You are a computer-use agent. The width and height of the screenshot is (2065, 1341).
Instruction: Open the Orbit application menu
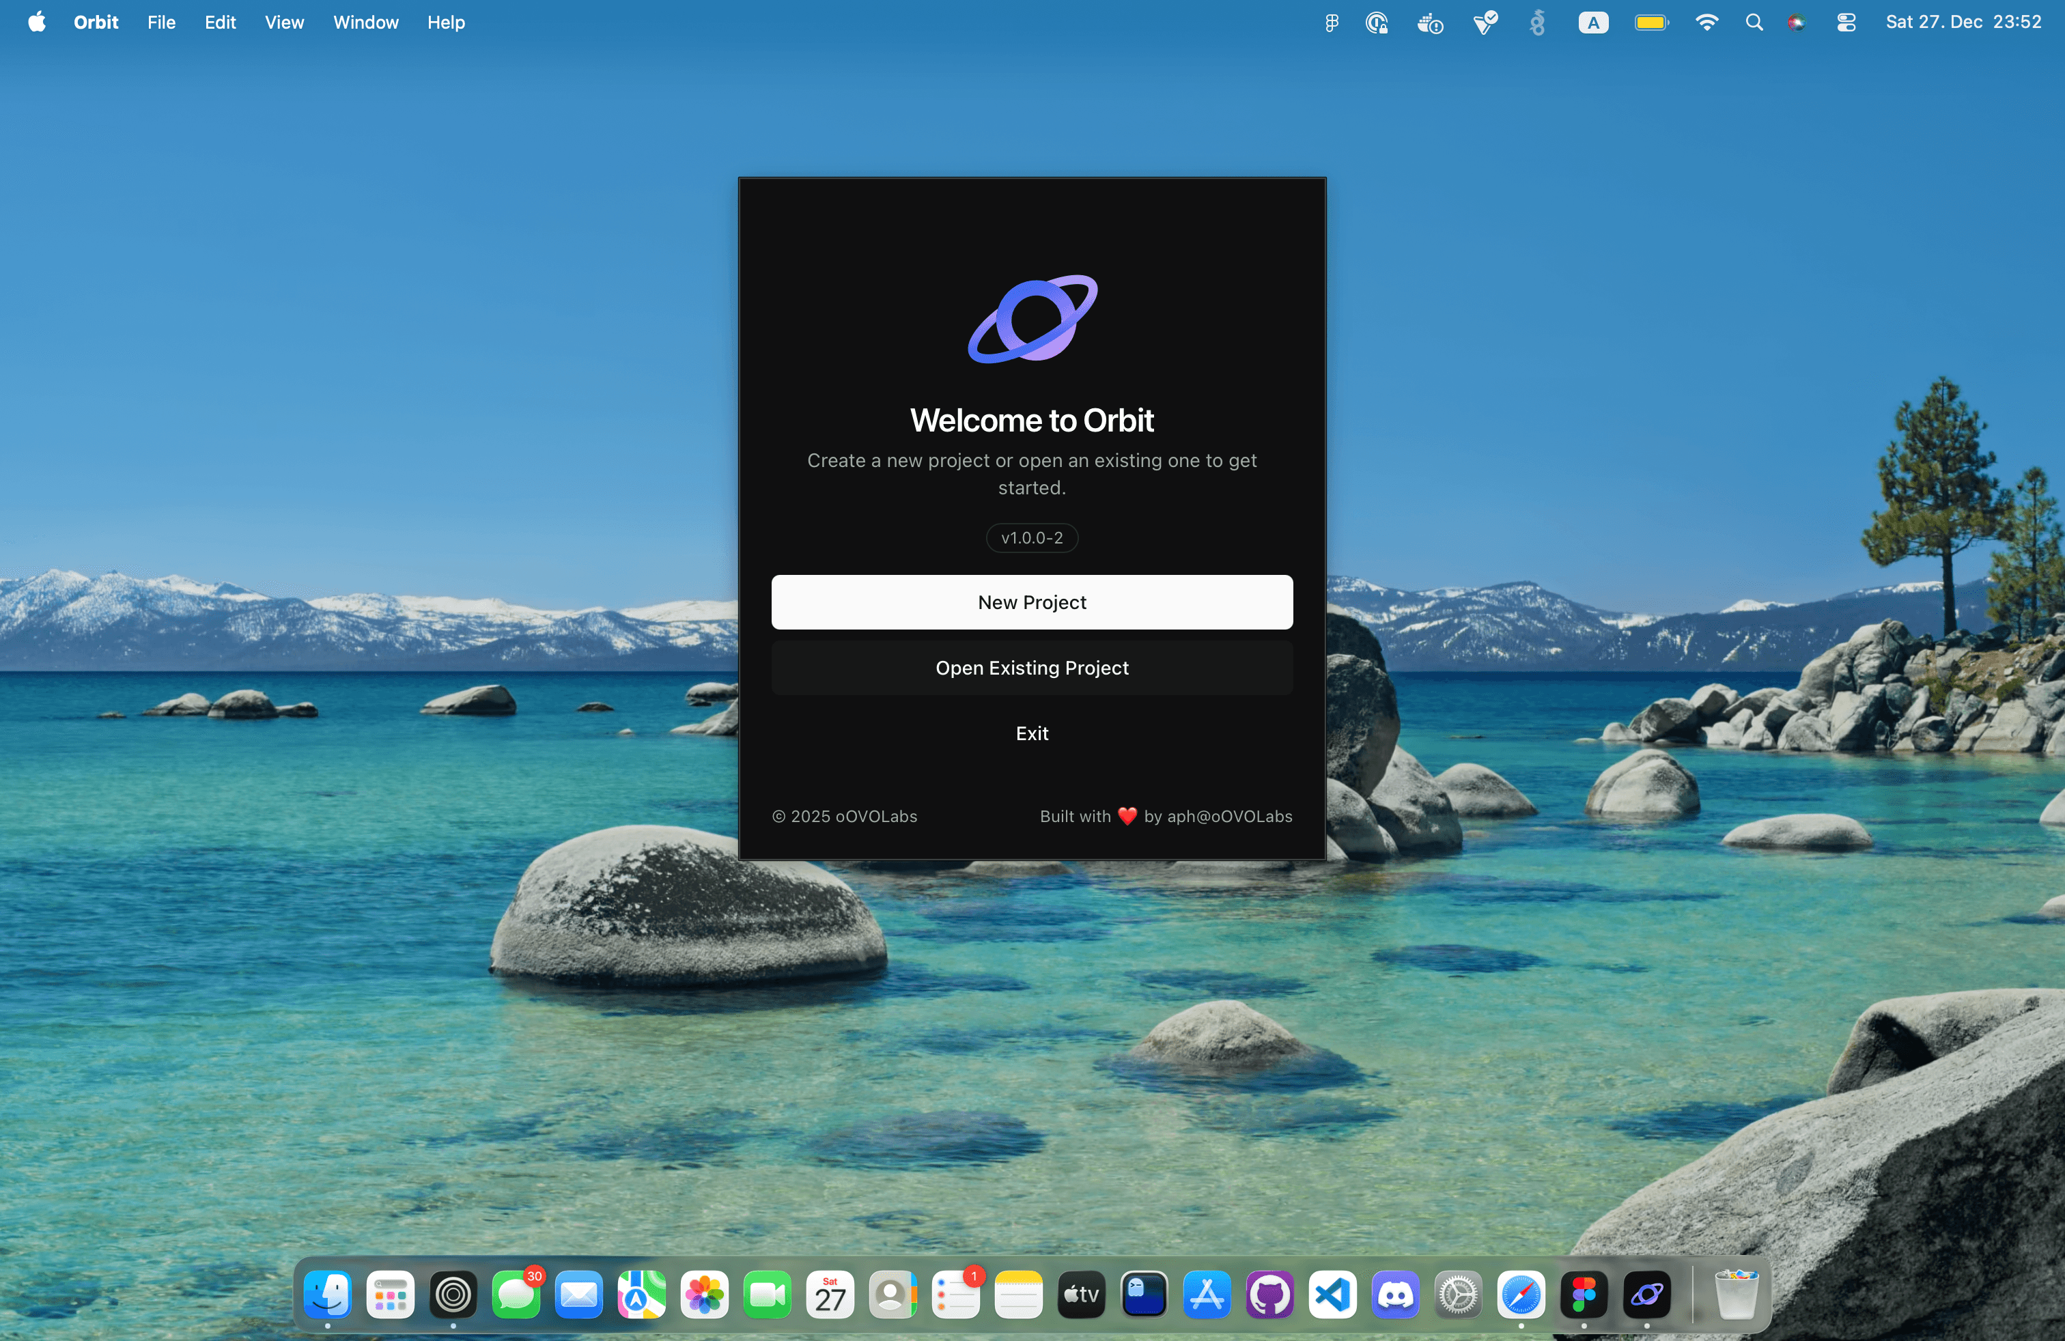[96, 23]
